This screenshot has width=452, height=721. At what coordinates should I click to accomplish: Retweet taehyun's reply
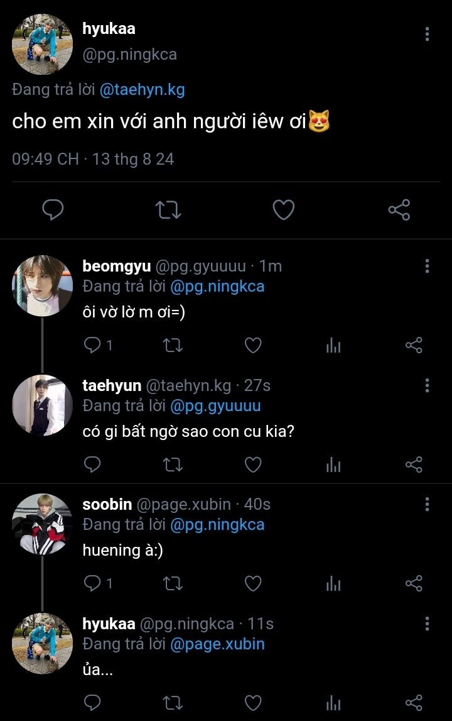coord(173,465)
